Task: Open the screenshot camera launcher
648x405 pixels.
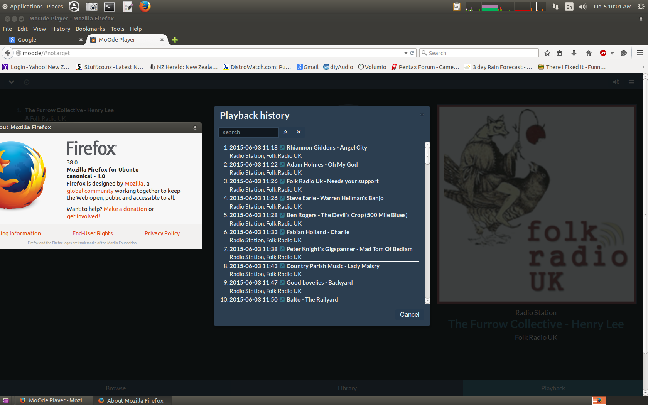Action: click(92, 7)
